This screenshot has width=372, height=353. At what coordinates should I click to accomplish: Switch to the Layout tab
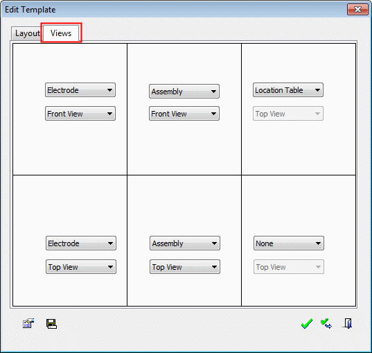[27, 33]
